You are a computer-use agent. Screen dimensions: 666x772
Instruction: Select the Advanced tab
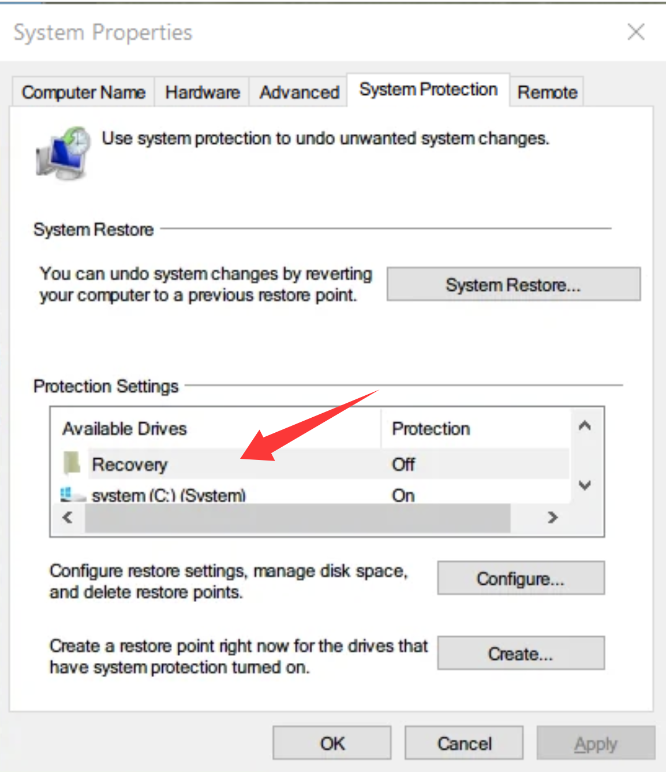(298, 91)
